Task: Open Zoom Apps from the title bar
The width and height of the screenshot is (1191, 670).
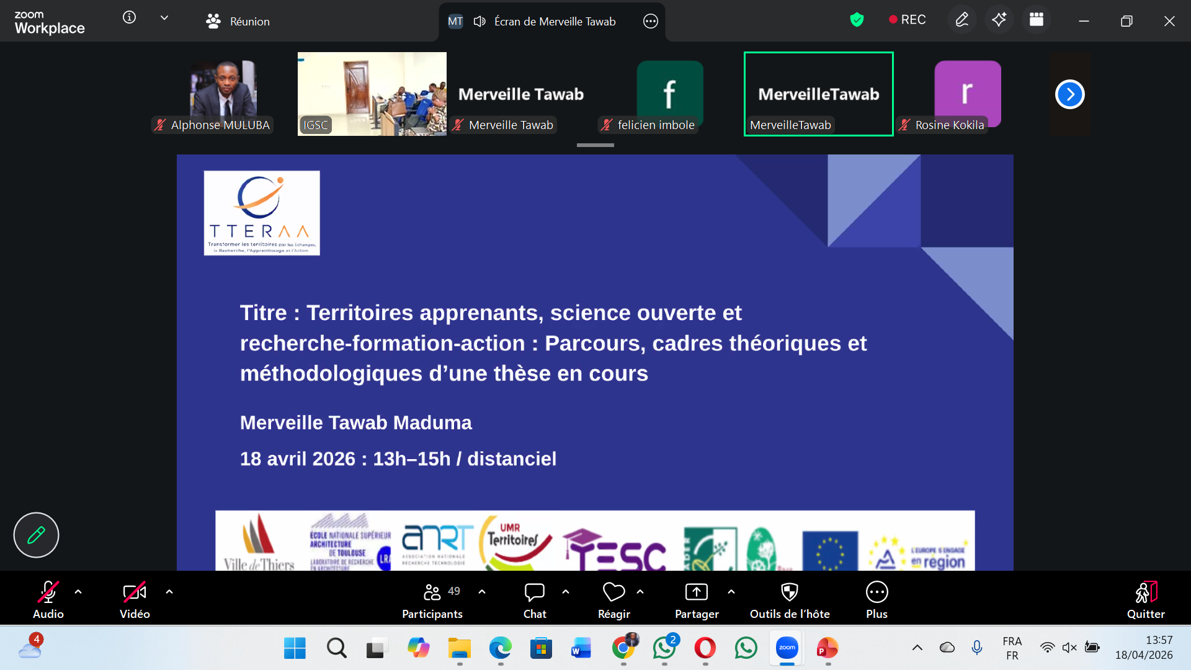Action: 1036,20
